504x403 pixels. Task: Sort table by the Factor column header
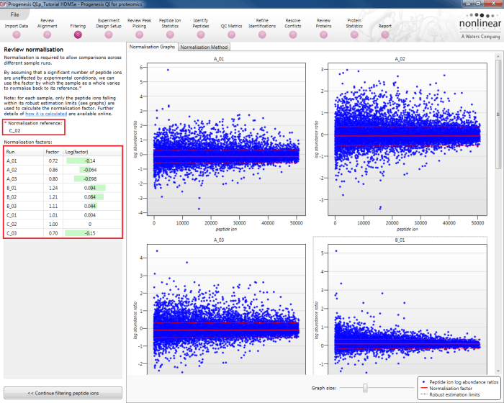pos(53,152)
